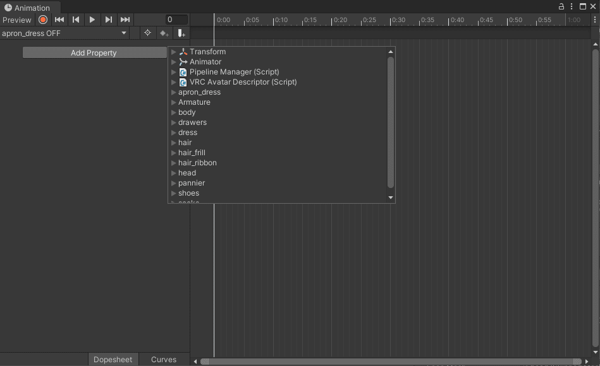Toggle Preview mode

click(17, 20)
